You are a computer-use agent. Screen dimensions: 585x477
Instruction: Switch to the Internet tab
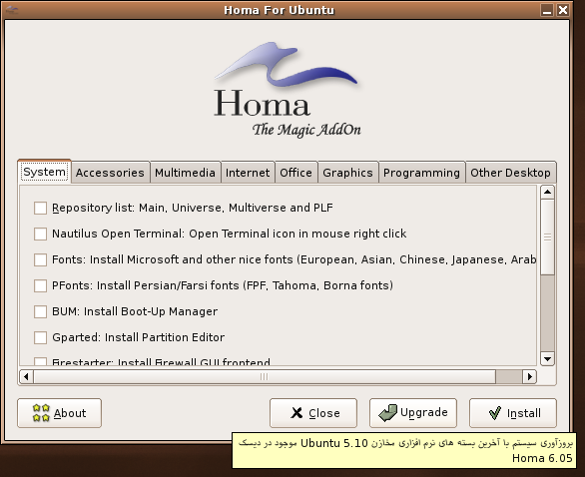pyautogui.click(x=248, y=173)
